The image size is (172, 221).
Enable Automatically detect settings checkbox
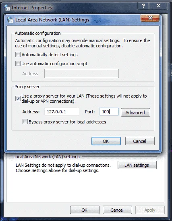tap(18, 55)
